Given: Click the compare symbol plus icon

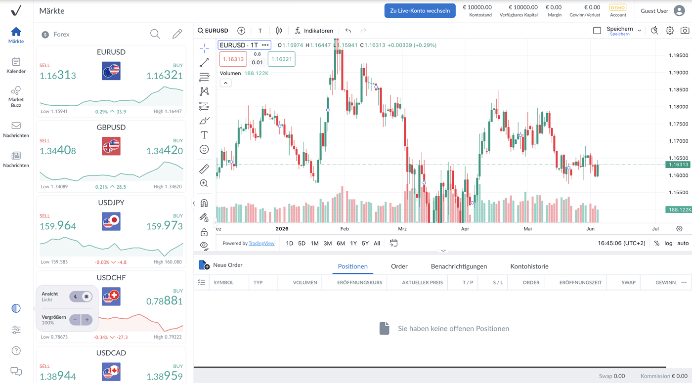Looking at the screenshot, I should (241, 31).
